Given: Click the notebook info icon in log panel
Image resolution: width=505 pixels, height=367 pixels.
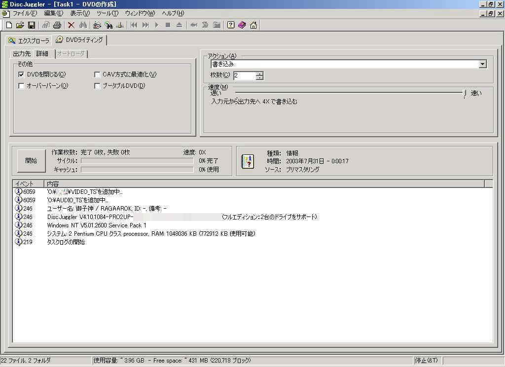Looking at the screenshot, I should pyautogui.click(x=248, y=161).
